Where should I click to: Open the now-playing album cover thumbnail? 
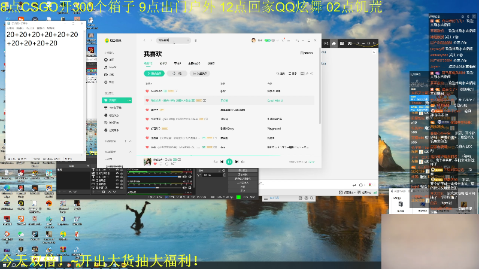pos(147,161)
